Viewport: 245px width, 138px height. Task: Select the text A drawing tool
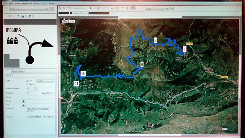click(18, 16)
